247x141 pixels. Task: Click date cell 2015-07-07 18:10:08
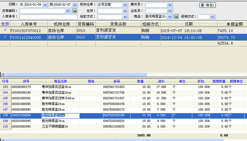(x=181, y=31)
